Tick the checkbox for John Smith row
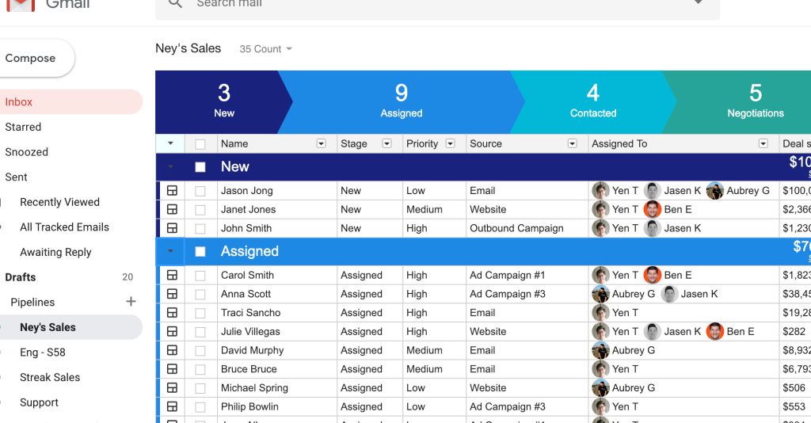The height and width of the screenshot is (423, 811). (200, 229)
